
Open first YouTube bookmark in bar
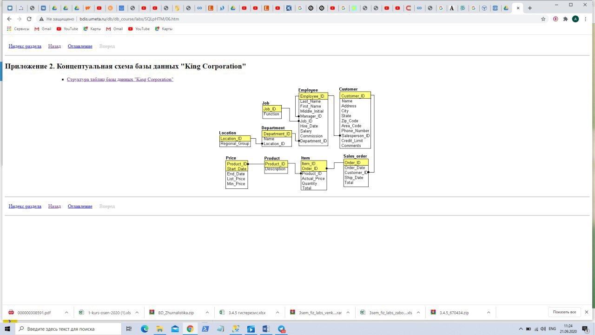coord(67,29)
